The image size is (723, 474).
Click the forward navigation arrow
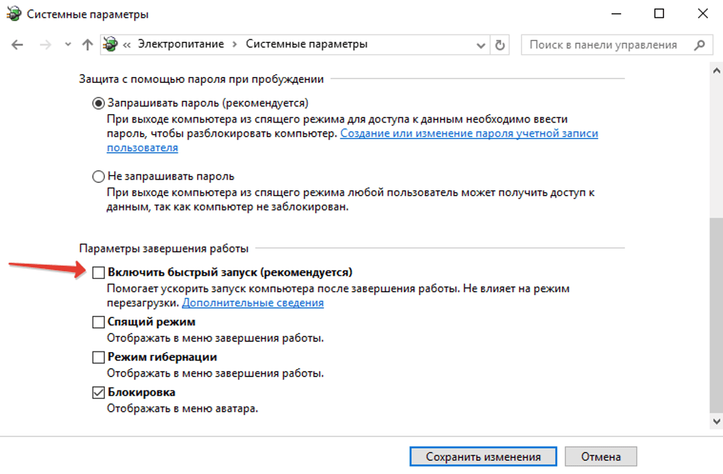[x=45, y=44]
